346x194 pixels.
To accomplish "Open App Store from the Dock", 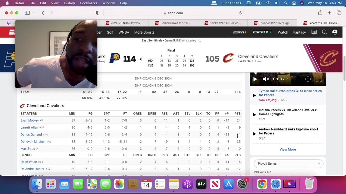I will click(x=229, y=184).
